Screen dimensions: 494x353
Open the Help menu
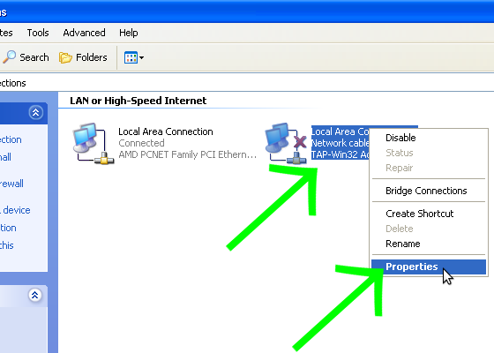pos(129,33)
